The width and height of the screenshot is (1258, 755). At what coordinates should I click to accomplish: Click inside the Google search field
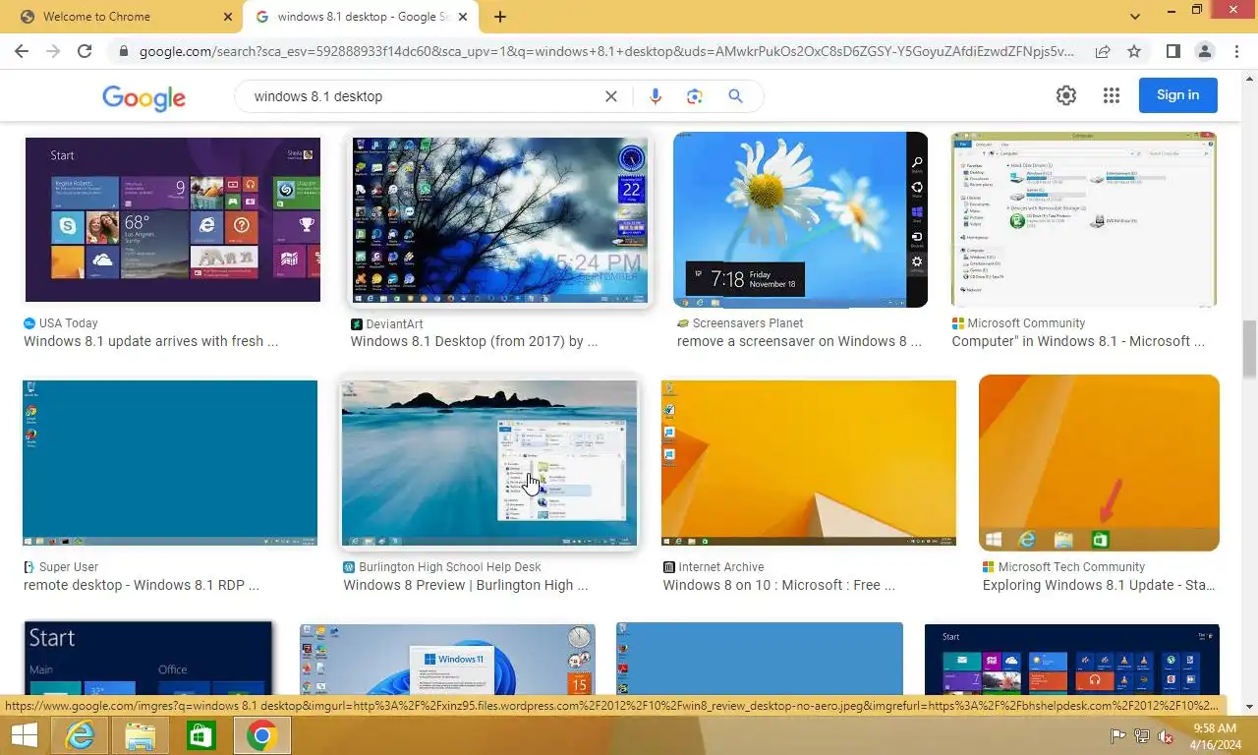pos(423,96)
